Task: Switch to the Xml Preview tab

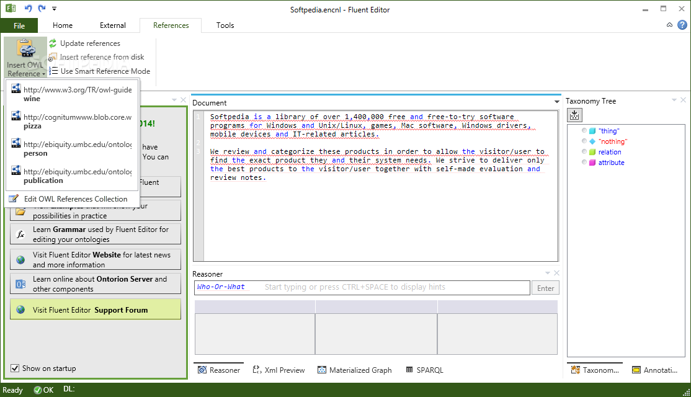Action: (x=279, y=370)
